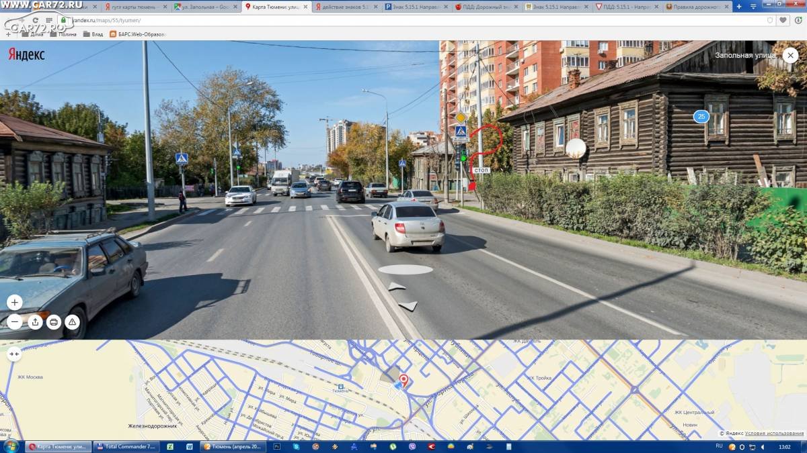
Task: Open house number 25 marker
Action: coord(701,117)
